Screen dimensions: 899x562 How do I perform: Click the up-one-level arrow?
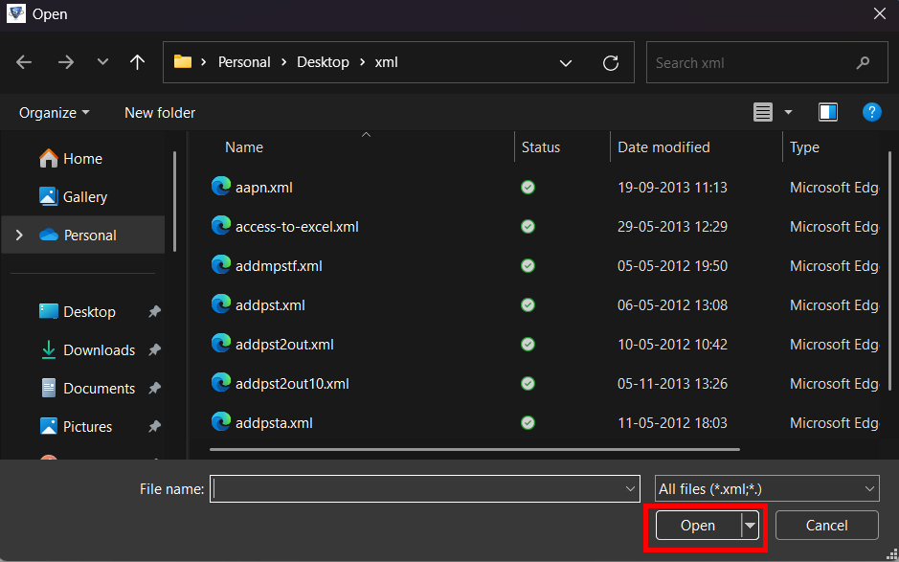137,62
